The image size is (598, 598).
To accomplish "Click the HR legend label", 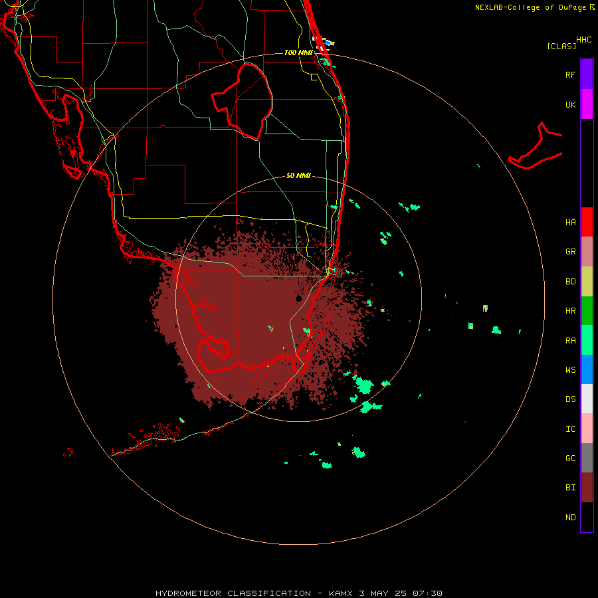I will [570, 311].
